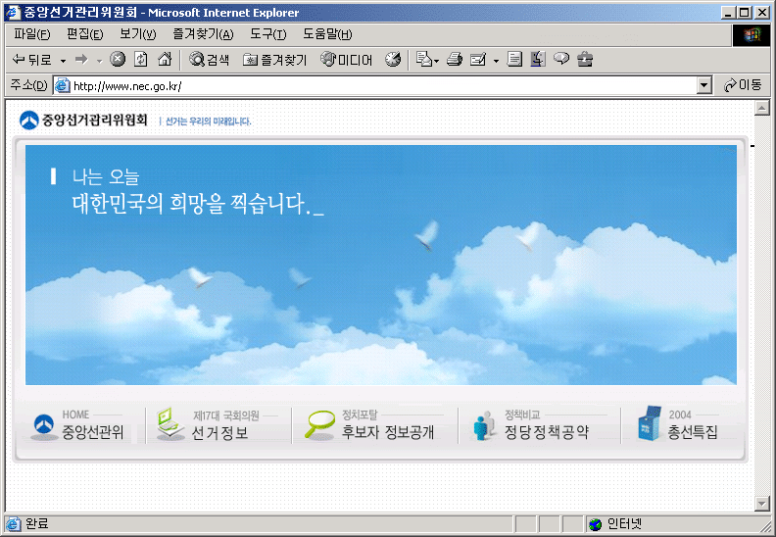Open the 미디어 media toolbar button
The image size is (776, 537).
pyautogui.click(x=347, y=60)
